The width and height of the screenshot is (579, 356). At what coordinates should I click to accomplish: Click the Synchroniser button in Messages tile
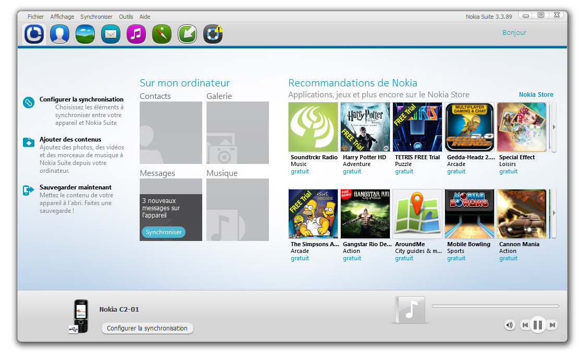click(x=163, y=232)
